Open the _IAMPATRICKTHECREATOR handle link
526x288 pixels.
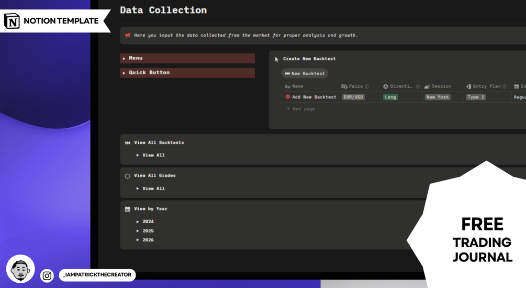point(97,274)
